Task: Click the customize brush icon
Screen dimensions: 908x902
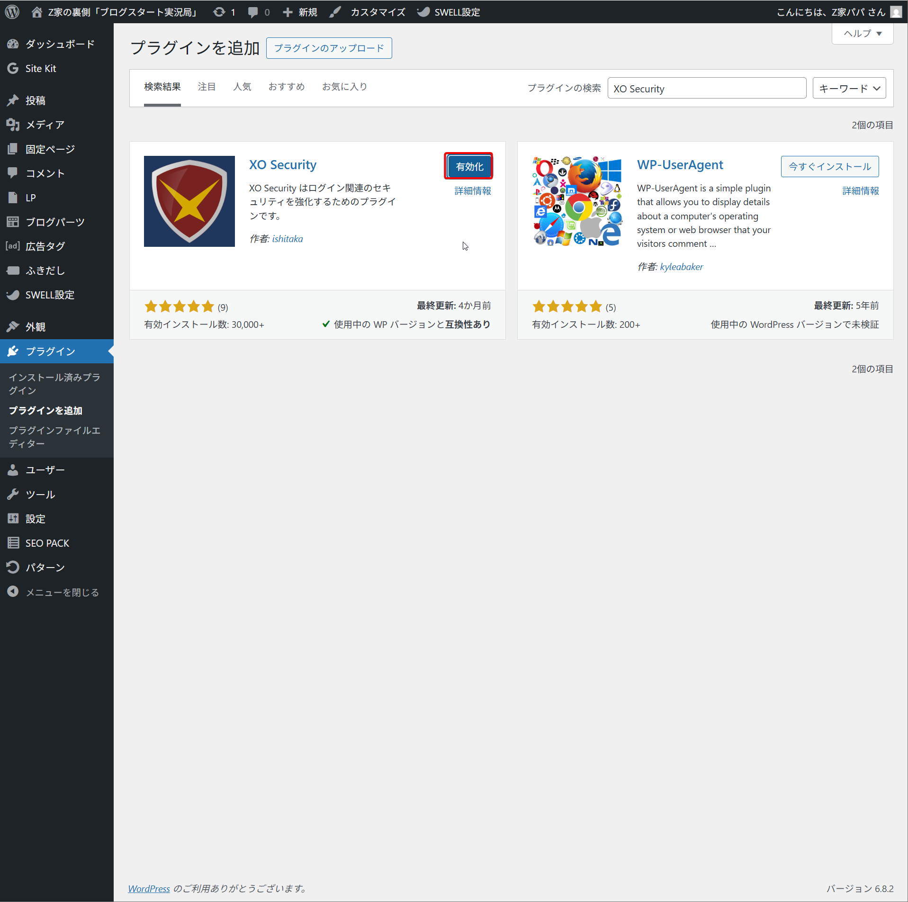Action: click(x=335, y=12)
